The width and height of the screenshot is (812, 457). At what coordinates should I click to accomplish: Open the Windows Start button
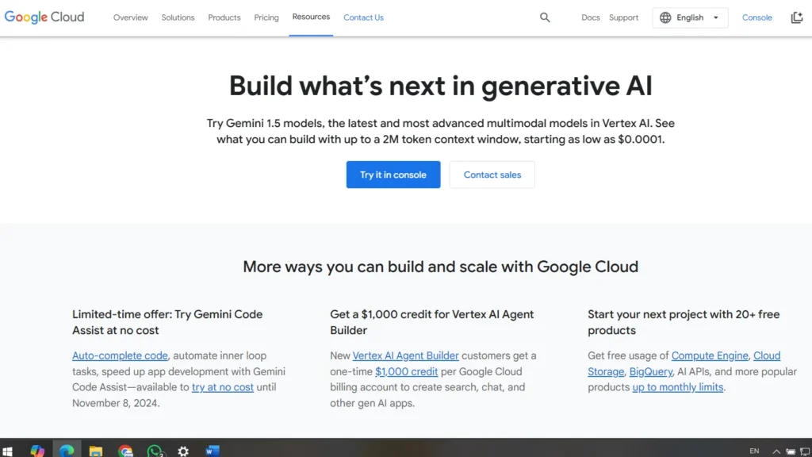[7, 451]
